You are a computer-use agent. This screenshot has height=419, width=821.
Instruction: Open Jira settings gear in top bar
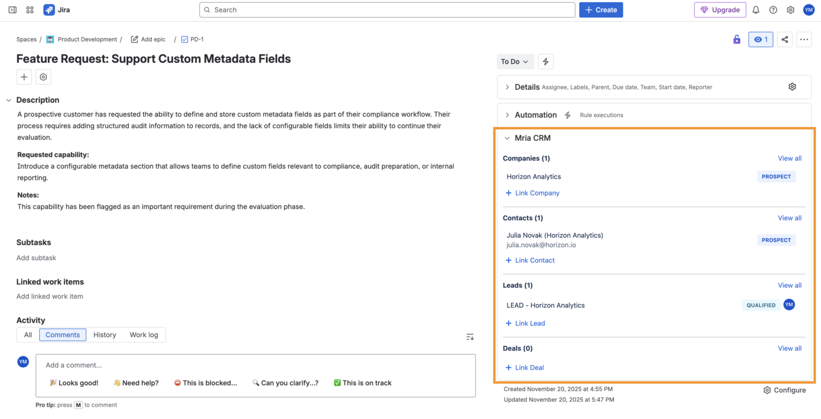pyautogui.click(x=790, y=10)
